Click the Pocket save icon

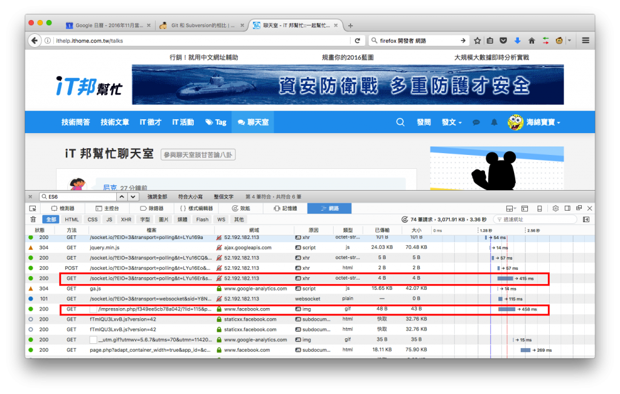click(503, 41)
